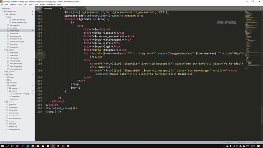Open the Goto menu

coord(30,5)
